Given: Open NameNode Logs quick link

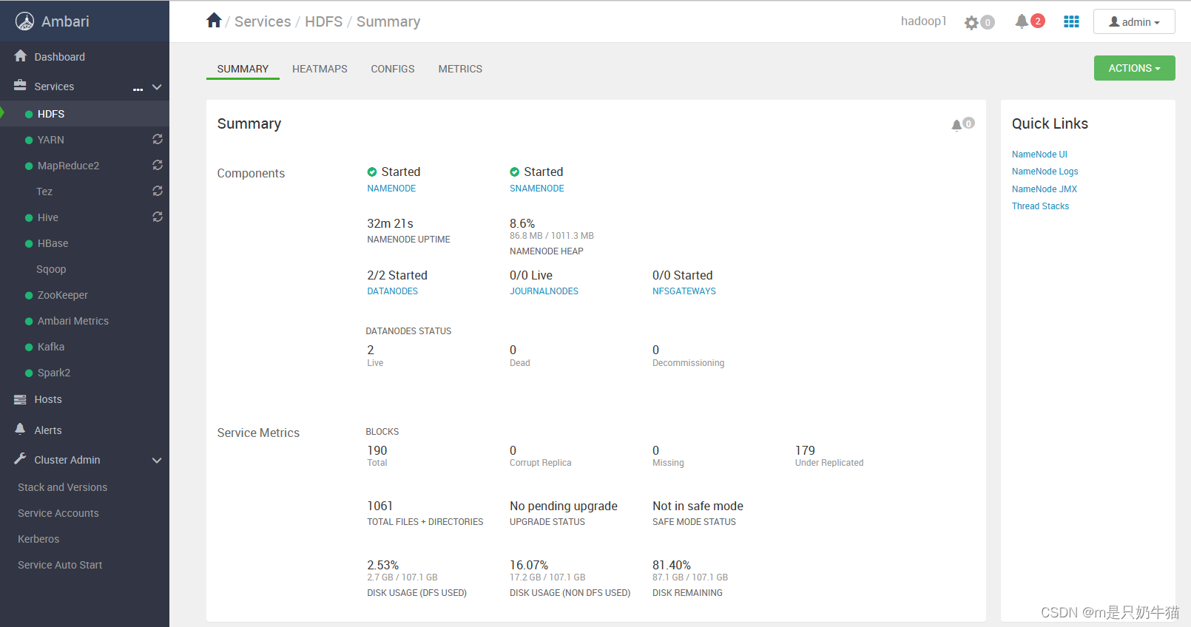Looking at the screenshot, I should tap(1045, 172).
